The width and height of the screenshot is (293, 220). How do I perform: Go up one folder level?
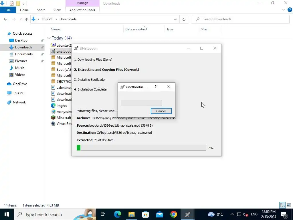27,19
